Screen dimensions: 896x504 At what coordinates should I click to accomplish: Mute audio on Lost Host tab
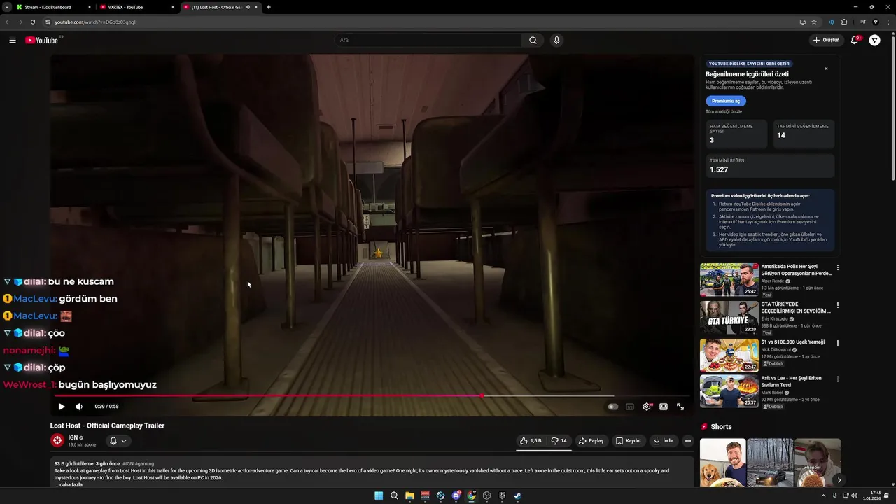247,7
